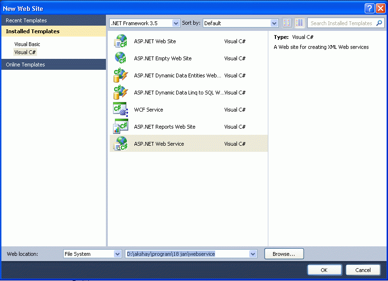Image resolution: width=388 pixels, height=281 pixels.
Task: Select ASP.NET Dynamic Data Linq to SQL name
Action: [x=179, y=93]
